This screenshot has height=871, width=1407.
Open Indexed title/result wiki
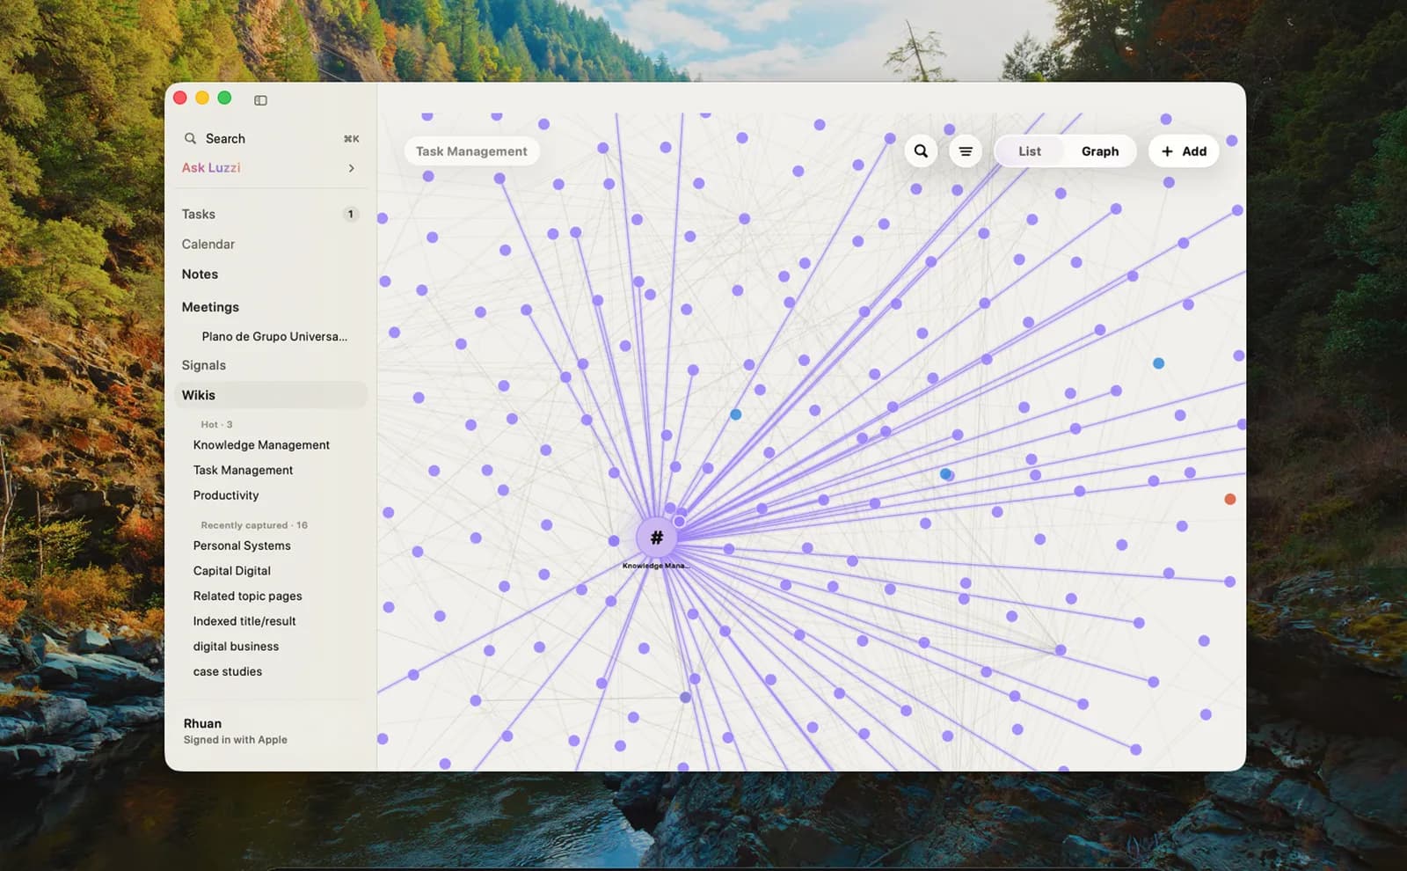coord(244,621)
